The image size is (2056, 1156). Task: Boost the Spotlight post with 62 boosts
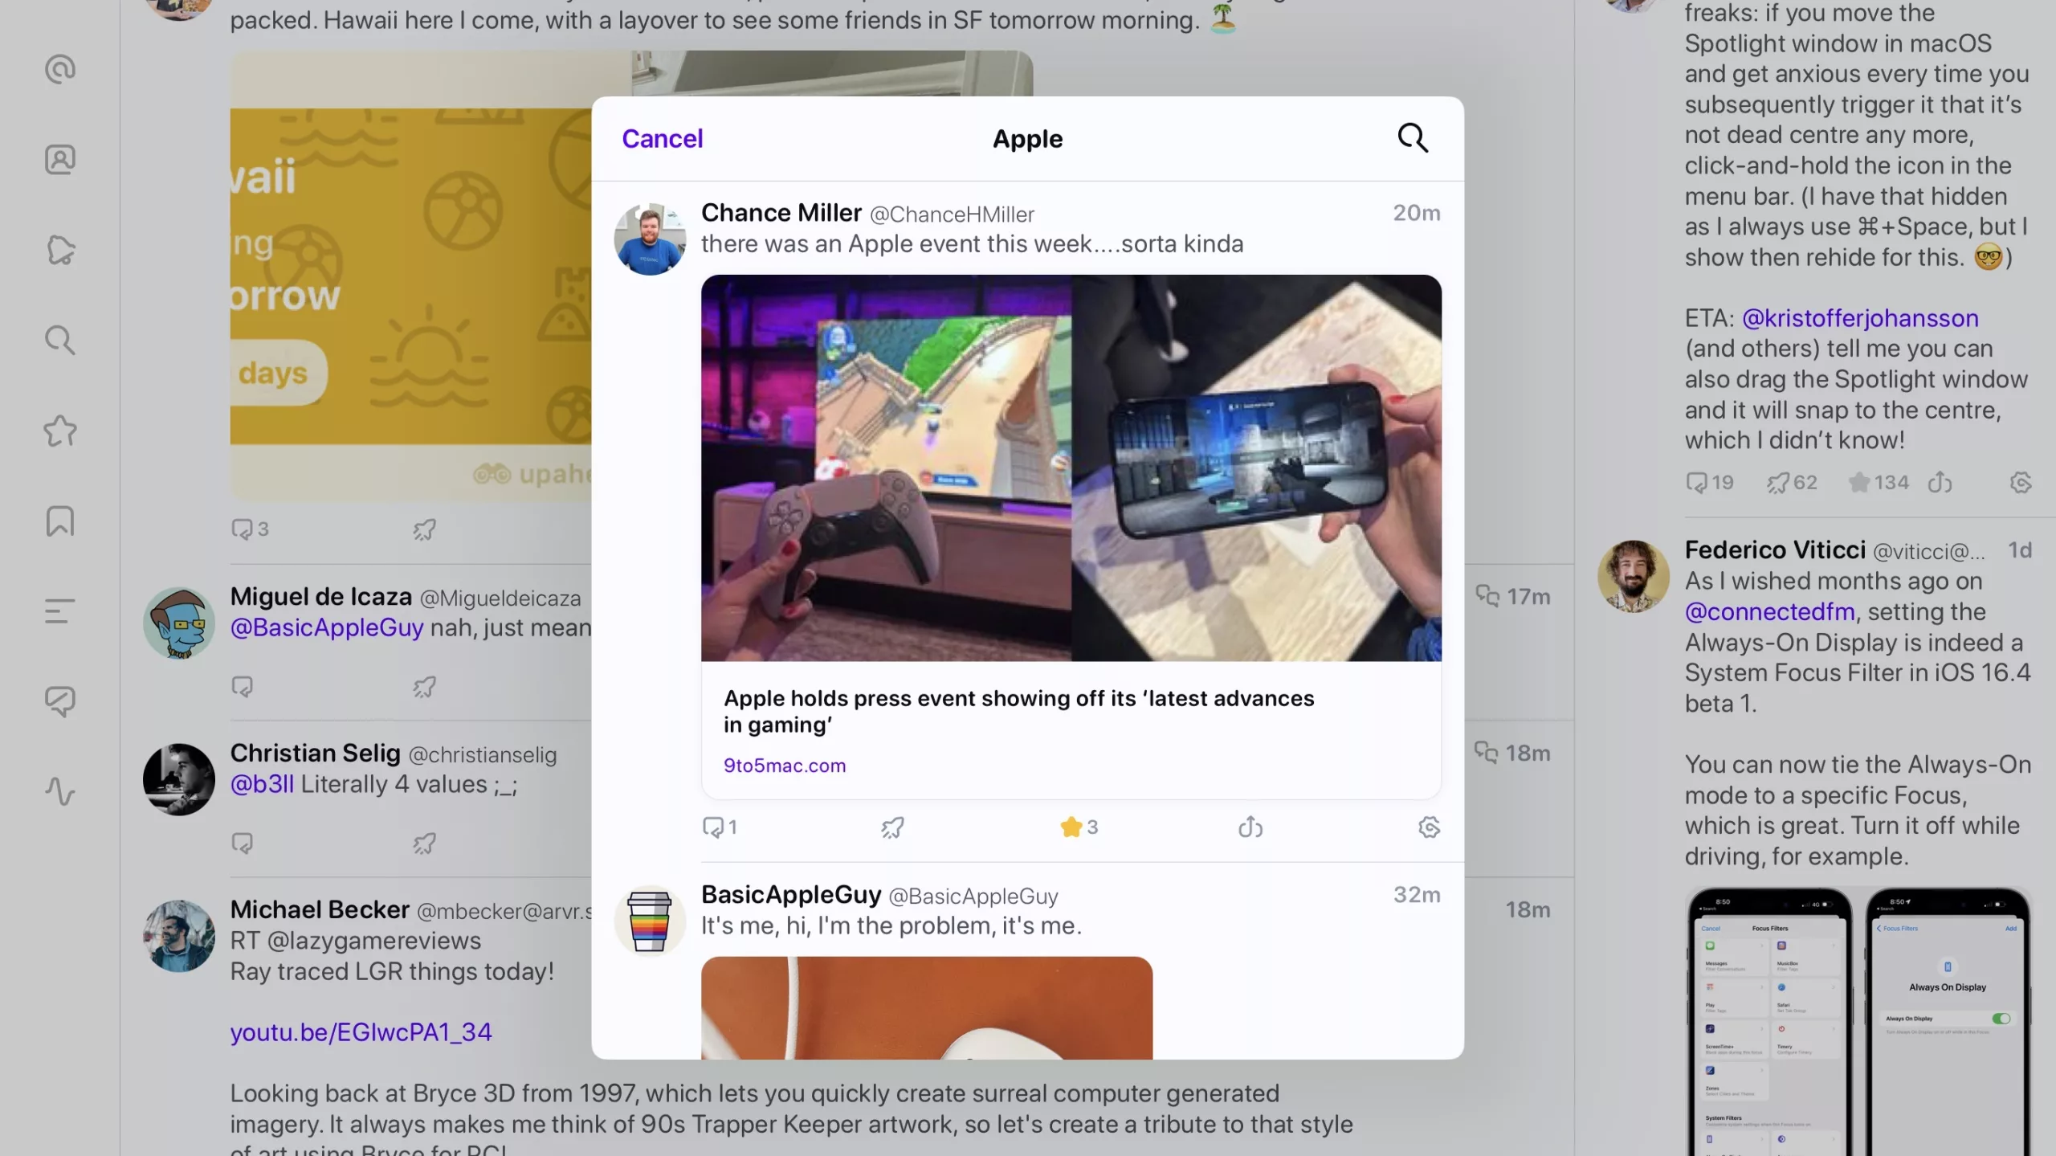(x=1792, y=483)
